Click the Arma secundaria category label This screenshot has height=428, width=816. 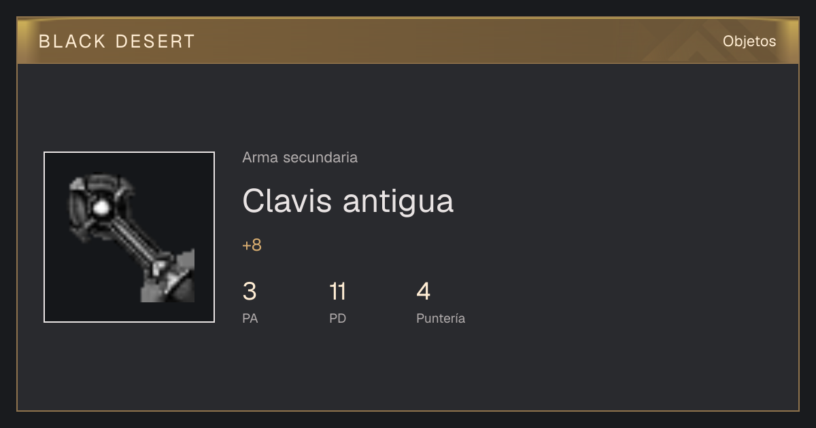[300, 158]
